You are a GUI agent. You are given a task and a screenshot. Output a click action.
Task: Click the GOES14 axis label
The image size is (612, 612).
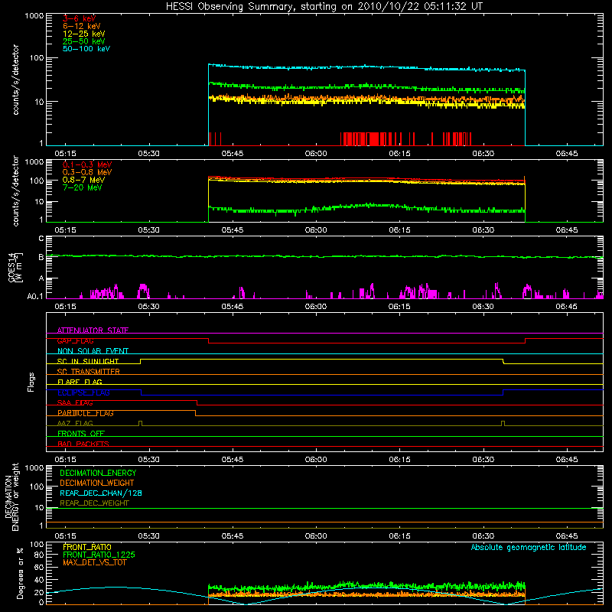point(11,267)
